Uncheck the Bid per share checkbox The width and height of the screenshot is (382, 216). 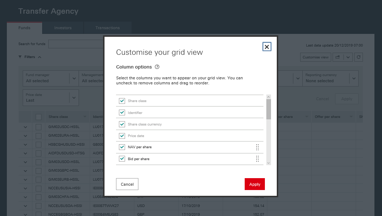click(122, 159)
